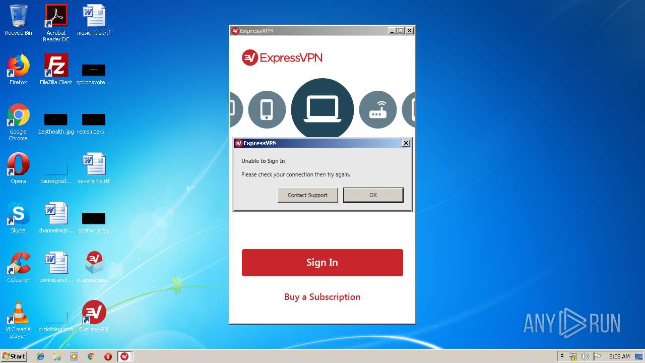
Task: Click the red Sign In button
Action: coord(322,262)
